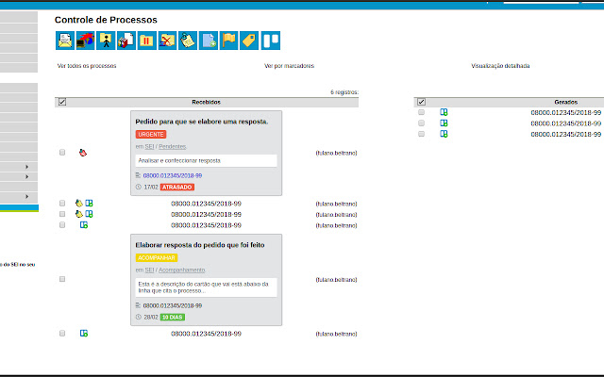Click the 10 DIAS green badge
This screenshot has width=604, height=377.
pos(173,317)
